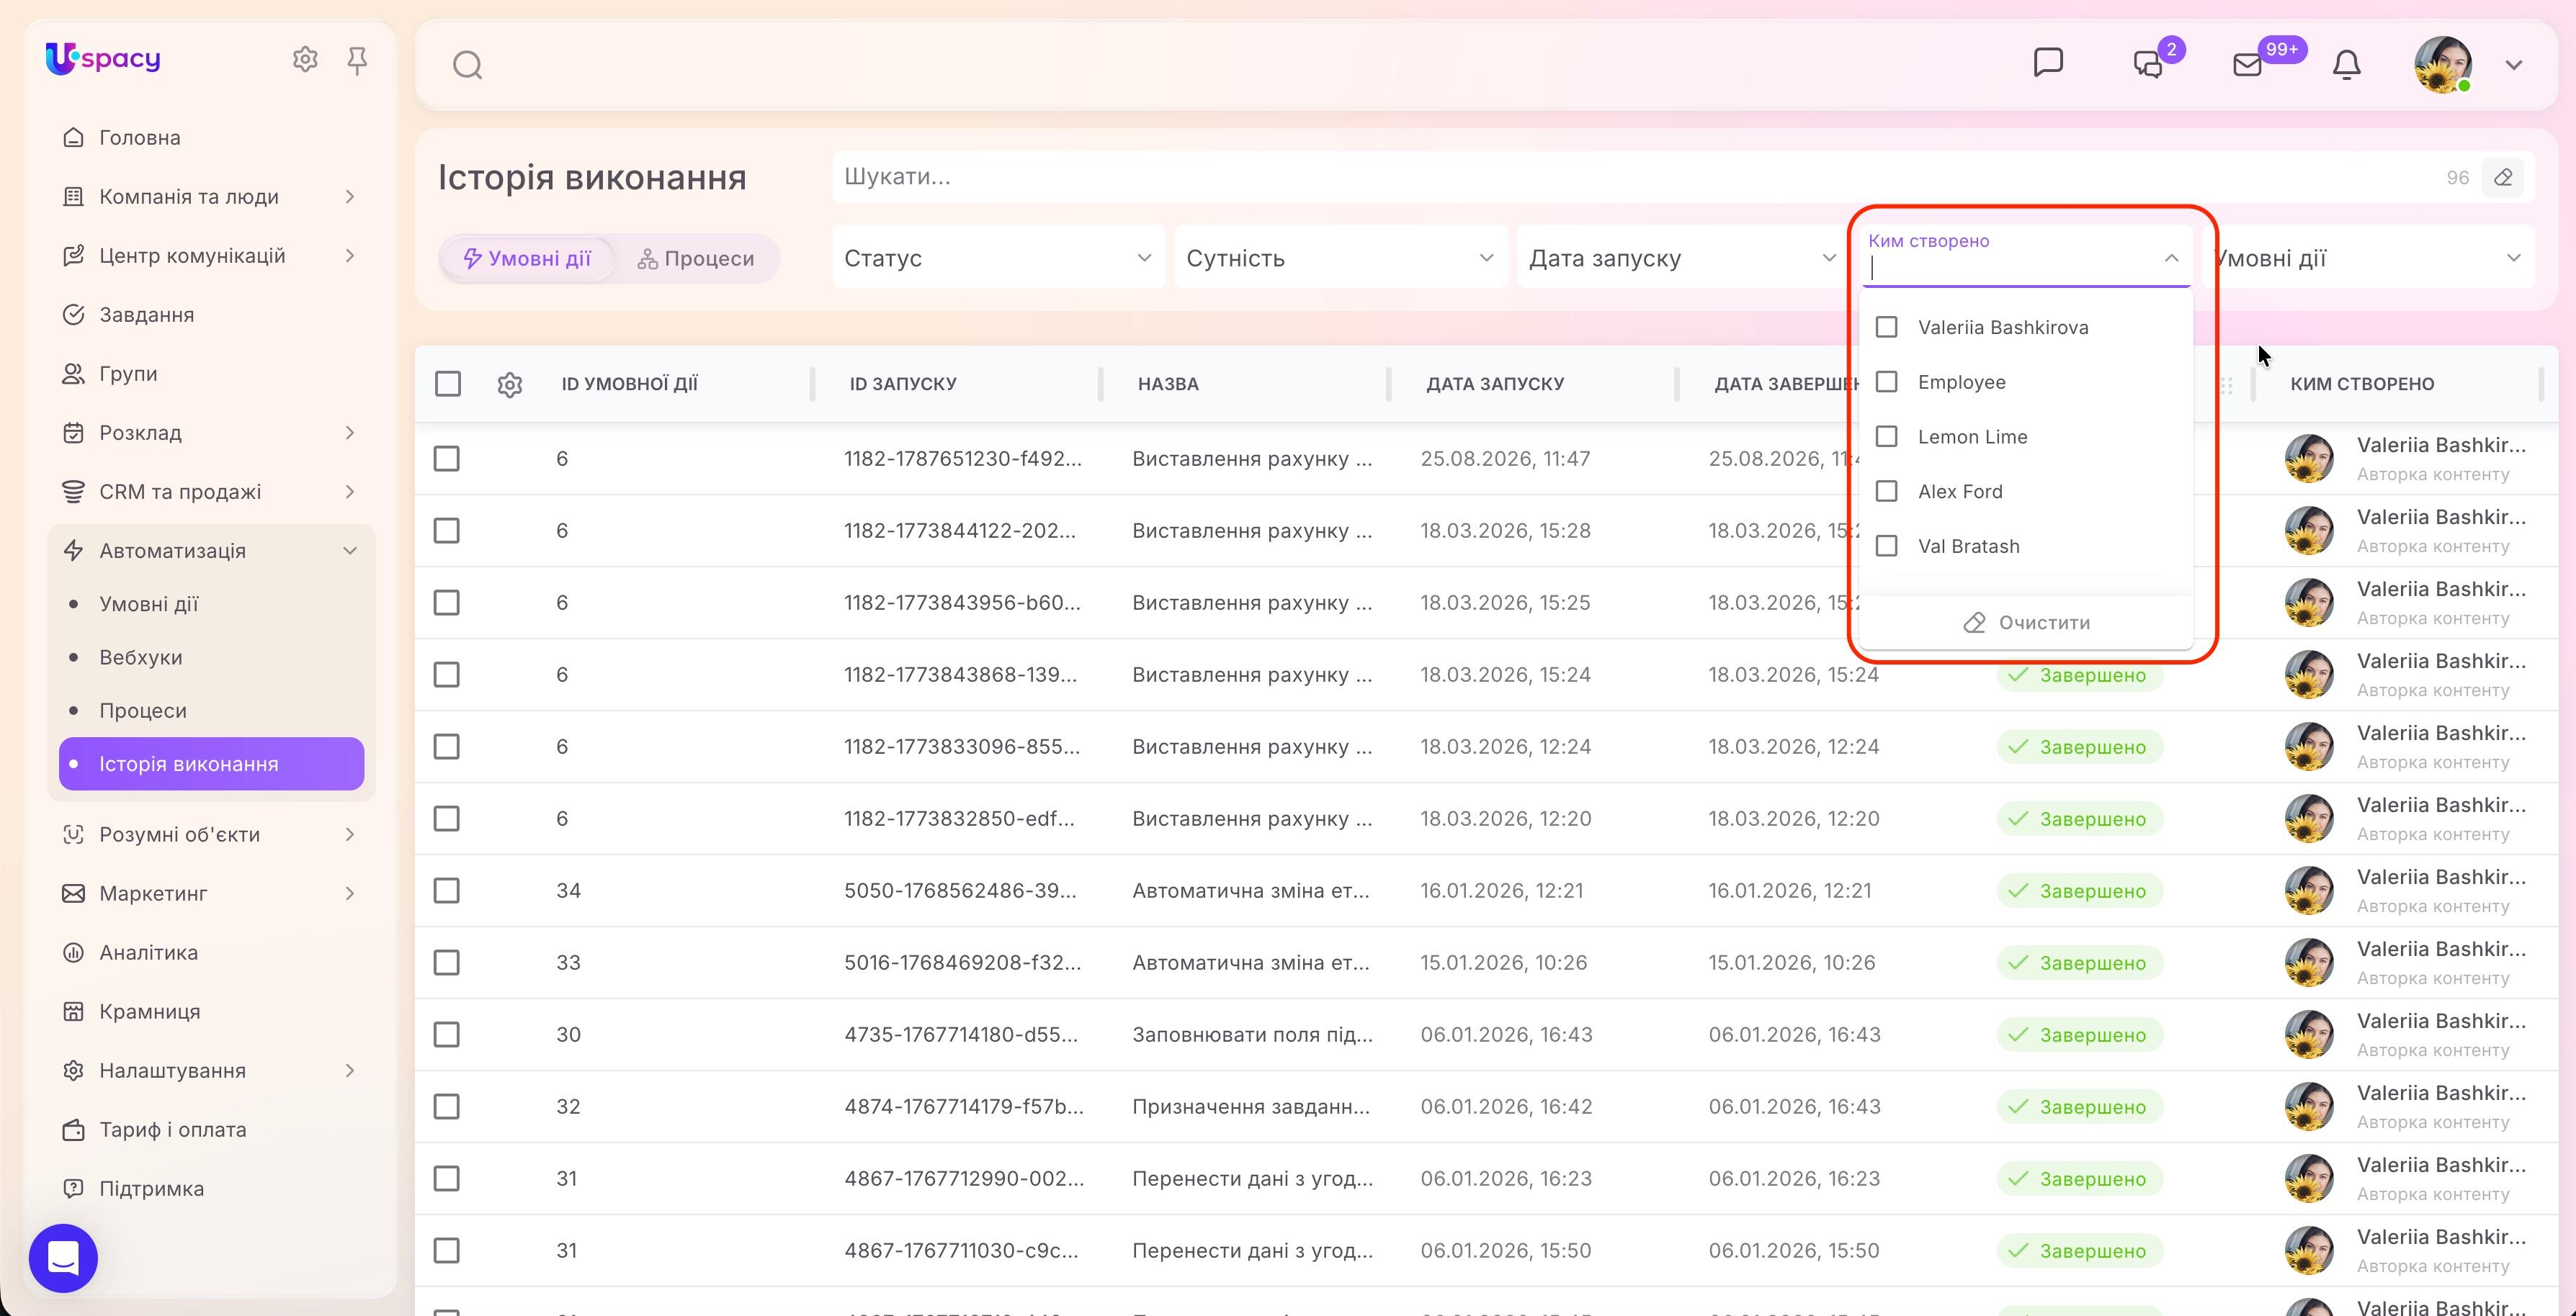
Task: Expand Компанія та люди section
Action: (x=350, y=197)
